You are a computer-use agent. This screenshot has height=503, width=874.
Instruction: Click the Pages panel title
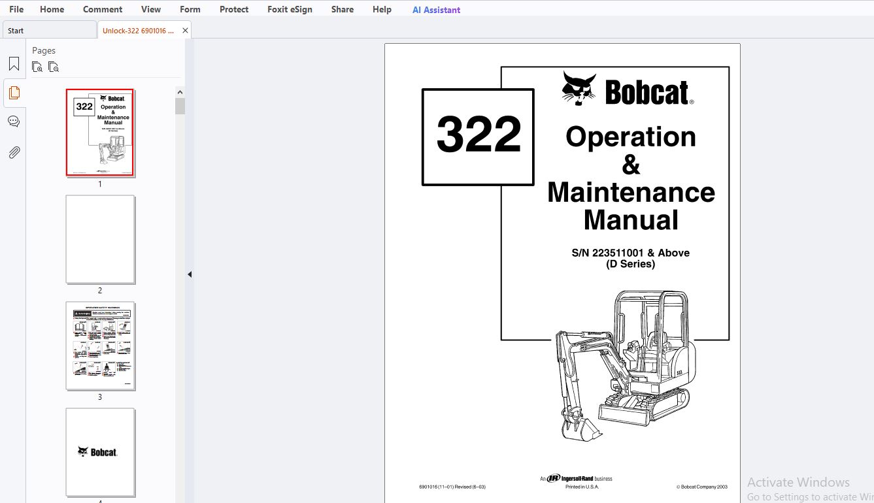(x=44, y=50)
